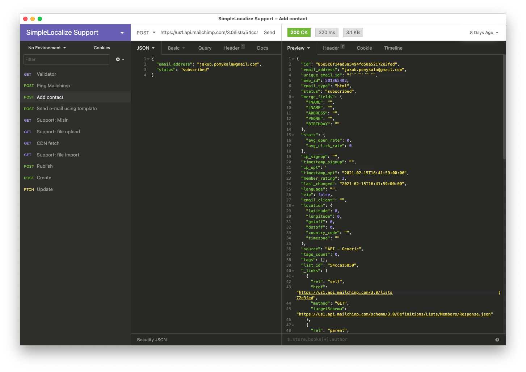The height and width of the screenshot is (372, 526).
Task: Select the CDN fetch request
Action: [x=75, y=143]
